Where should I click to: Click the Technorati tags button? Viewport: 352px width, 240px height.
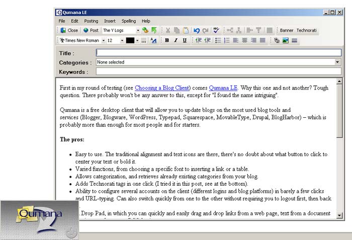306,30
